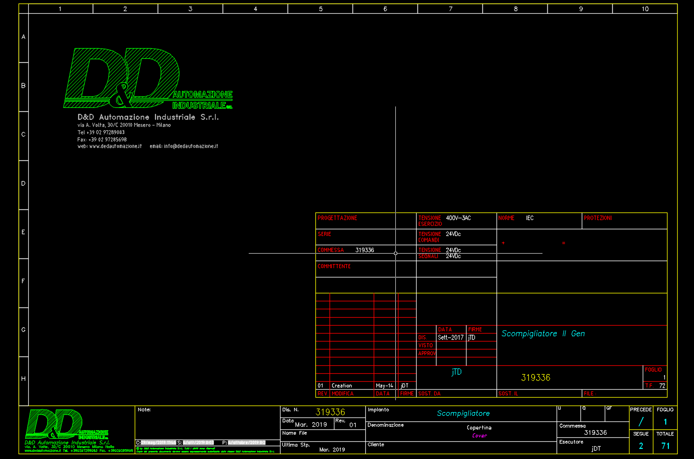
Task: Click the red 'PROTEZIONI' label
Action: (598, 218)
